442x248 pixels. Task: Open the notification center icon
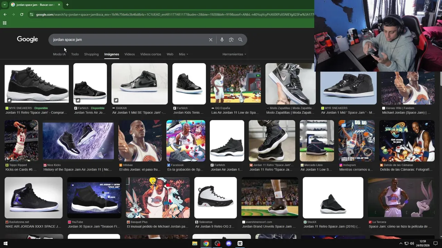(x=435, y=244)
